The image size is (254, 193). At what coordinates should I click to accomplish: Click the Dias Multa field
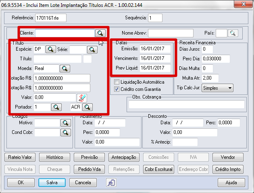point(207,68)
